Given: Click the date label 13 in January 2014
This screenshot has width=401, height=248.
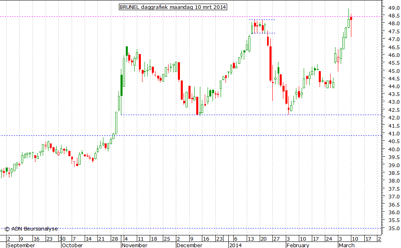Looking at the screenshot, I should click(251, 239).
